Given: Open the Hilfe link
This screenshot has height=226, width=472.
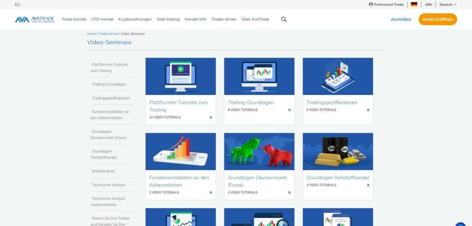Looking at the screenshot, I should point(428,5).
